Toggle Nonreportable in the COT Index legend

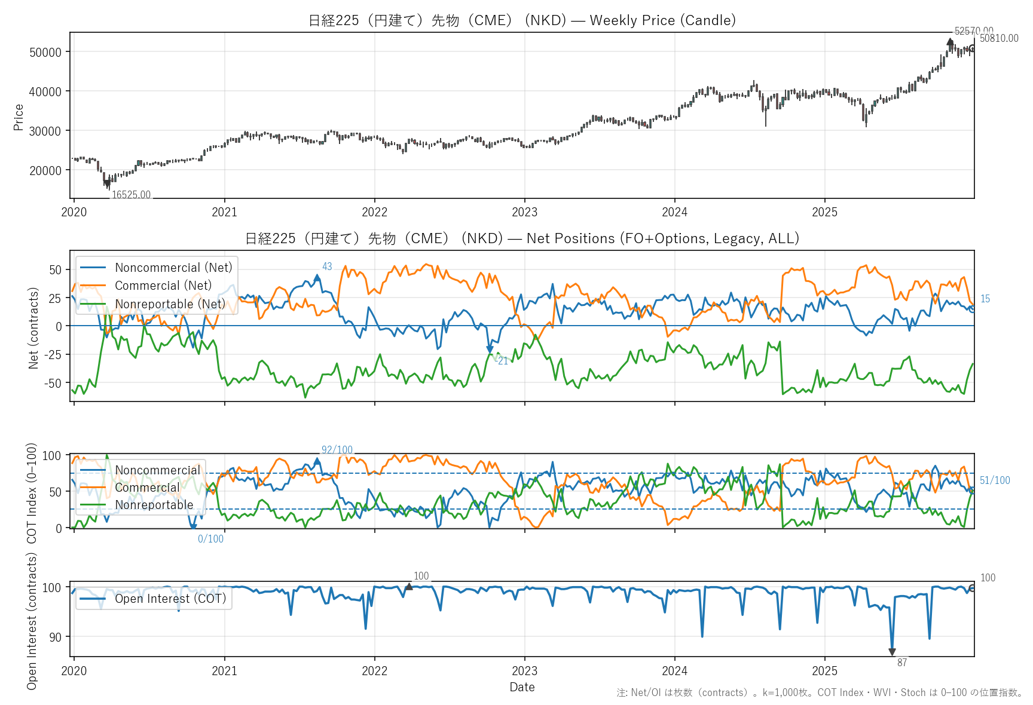[x=154, y=505]
